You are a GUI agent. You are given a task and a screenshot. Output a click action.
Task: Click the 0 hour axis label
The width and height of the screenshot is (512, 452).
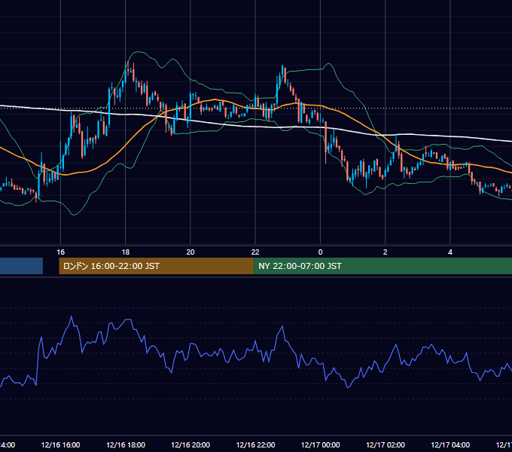pyautogui.click(x=320, y=252)
